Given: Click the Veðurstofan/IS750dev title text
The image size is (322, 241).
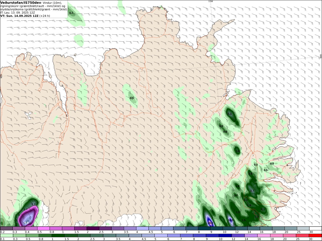Looking at the screenshot, I should point(21,3).
